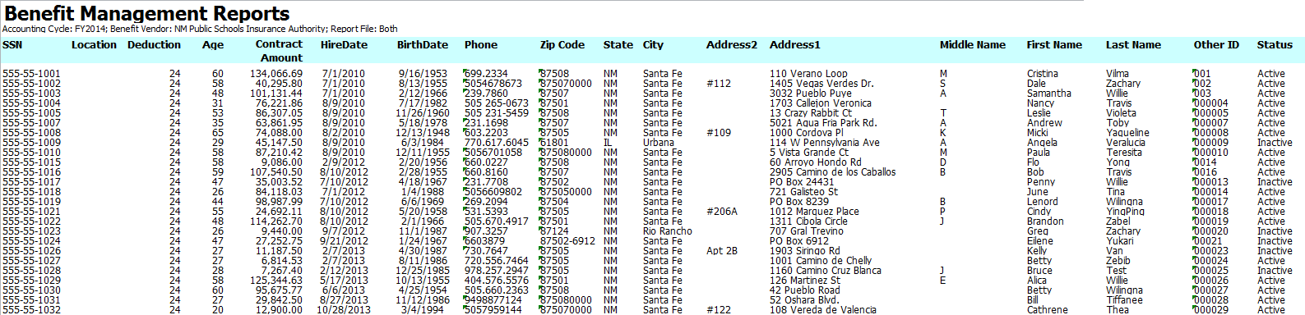
Task: Click address 2905 Camino de los Caballos
Action: pyautogui.click(x=833, y=172)
